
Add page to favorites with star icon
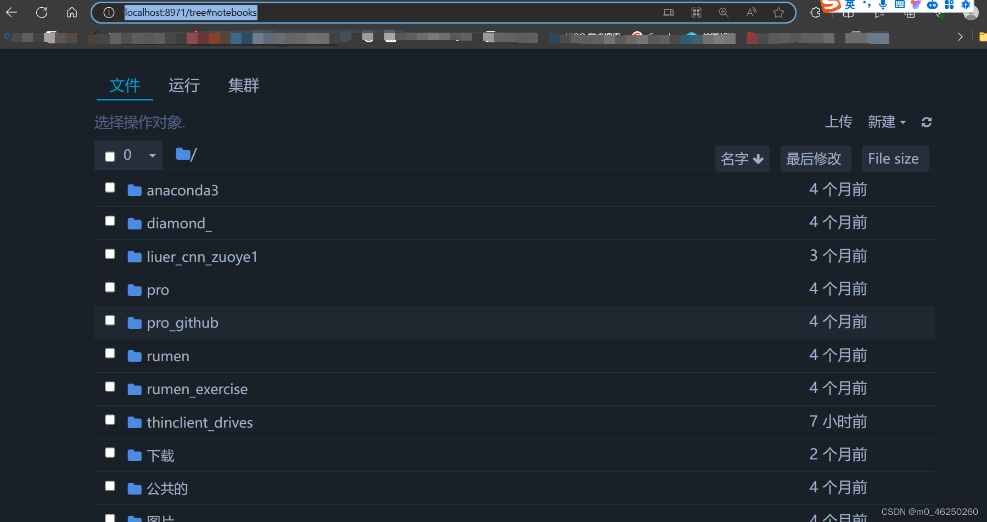(779, 12)
